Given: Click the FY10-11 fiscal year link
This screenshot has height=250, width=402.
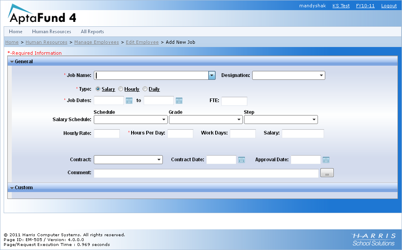Looking at the screenshot, I should click(365, 6).
